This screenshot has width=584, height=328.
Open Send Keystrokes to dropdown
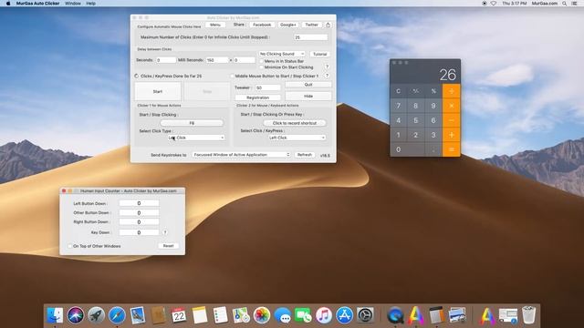pos(241,155)
